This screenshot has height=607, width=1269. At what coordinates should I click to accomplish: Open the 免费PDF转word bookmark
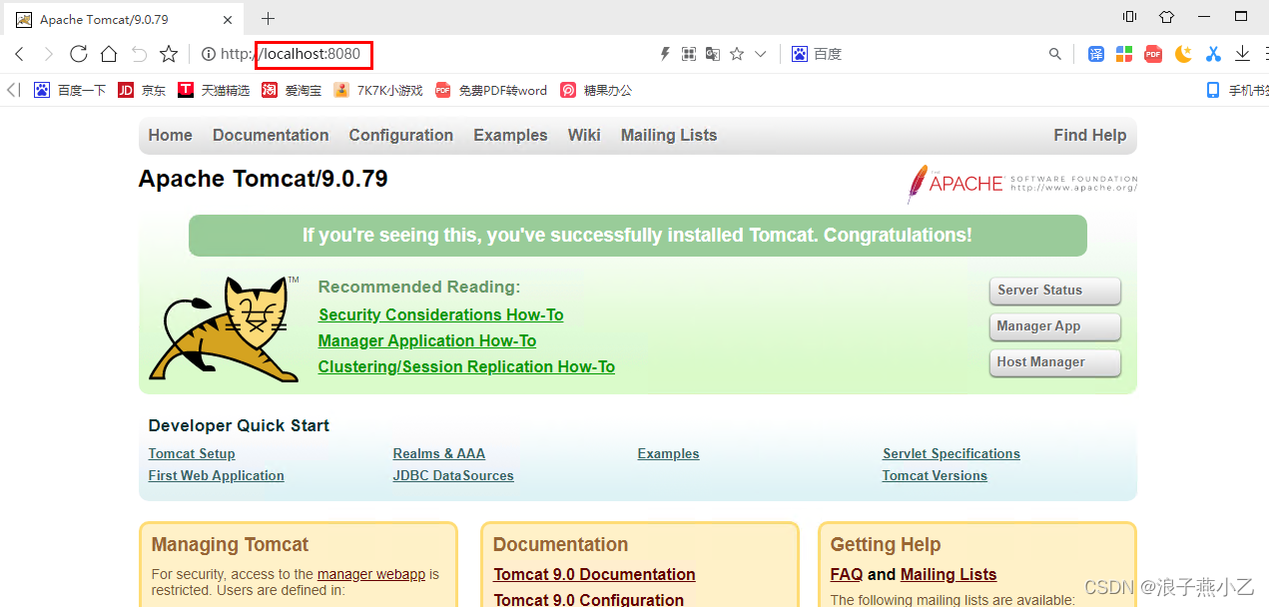491,90
